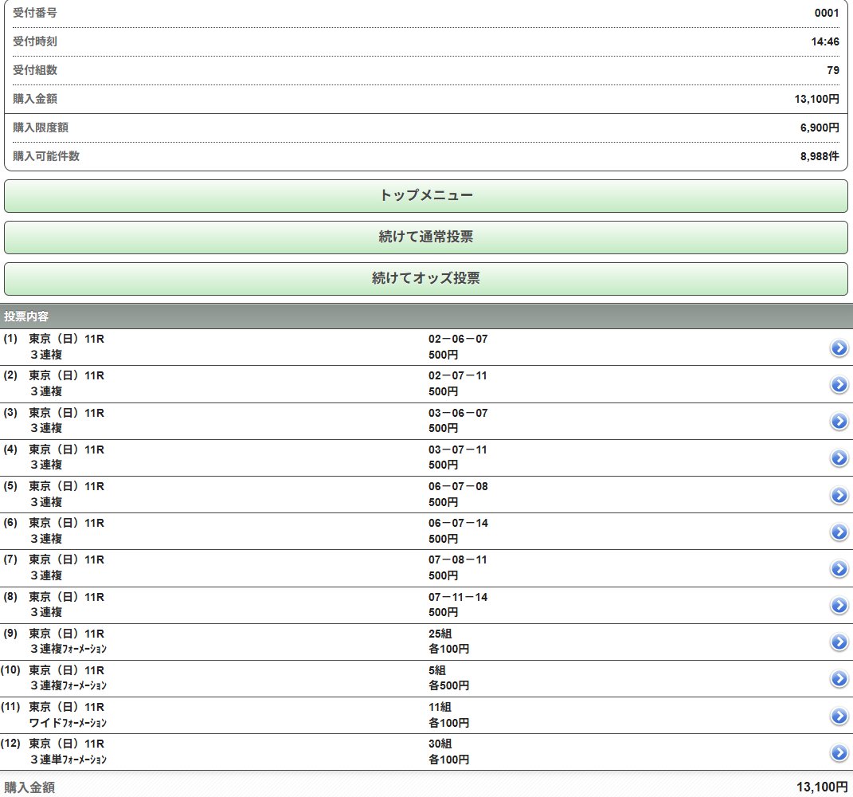The height and width of the screenshot is (797, 853).
Task: Open details for bet (3) 03－06－07
Action: [838, 421]
